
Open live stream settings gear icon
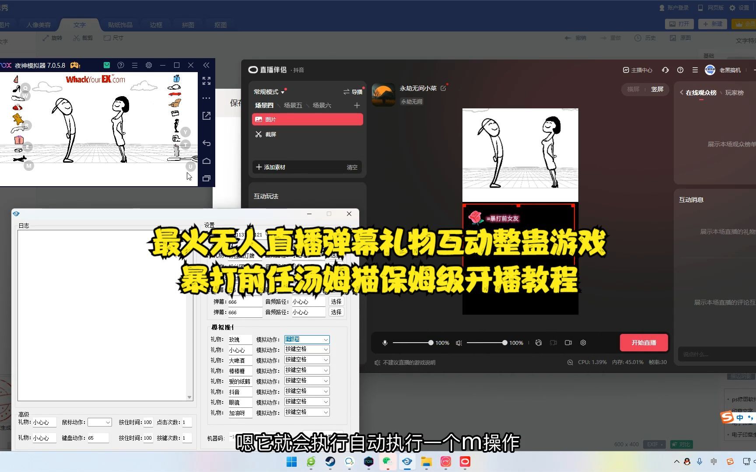click(583, 343)
